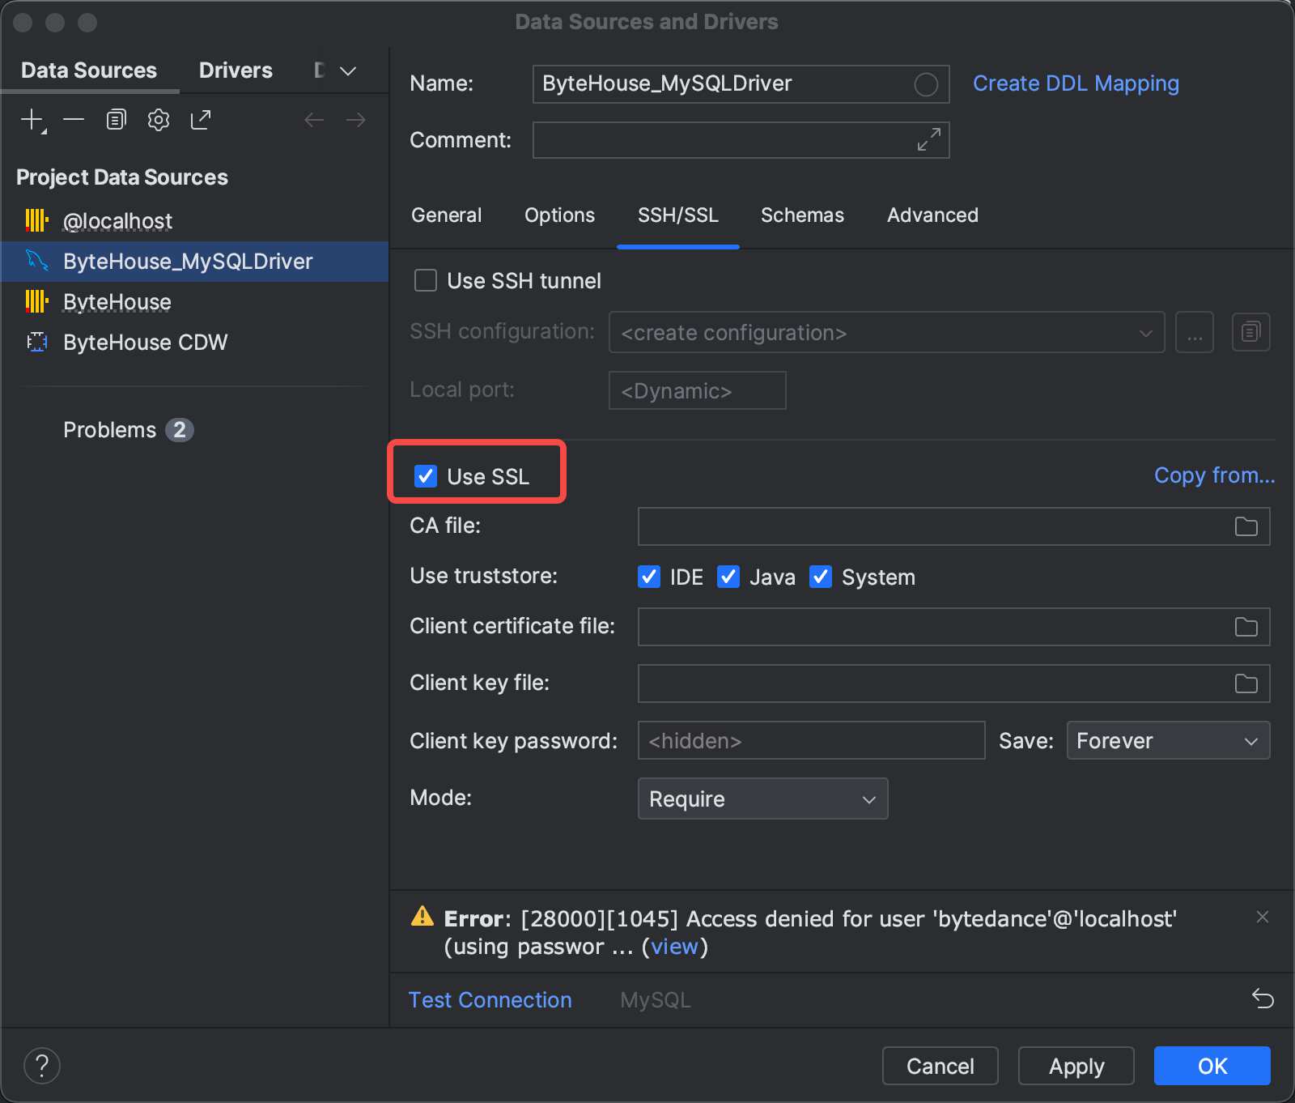Dismiss the error message with X icon
This screenshot has height=1103, width=1295.
click(x=1262, y=917)
